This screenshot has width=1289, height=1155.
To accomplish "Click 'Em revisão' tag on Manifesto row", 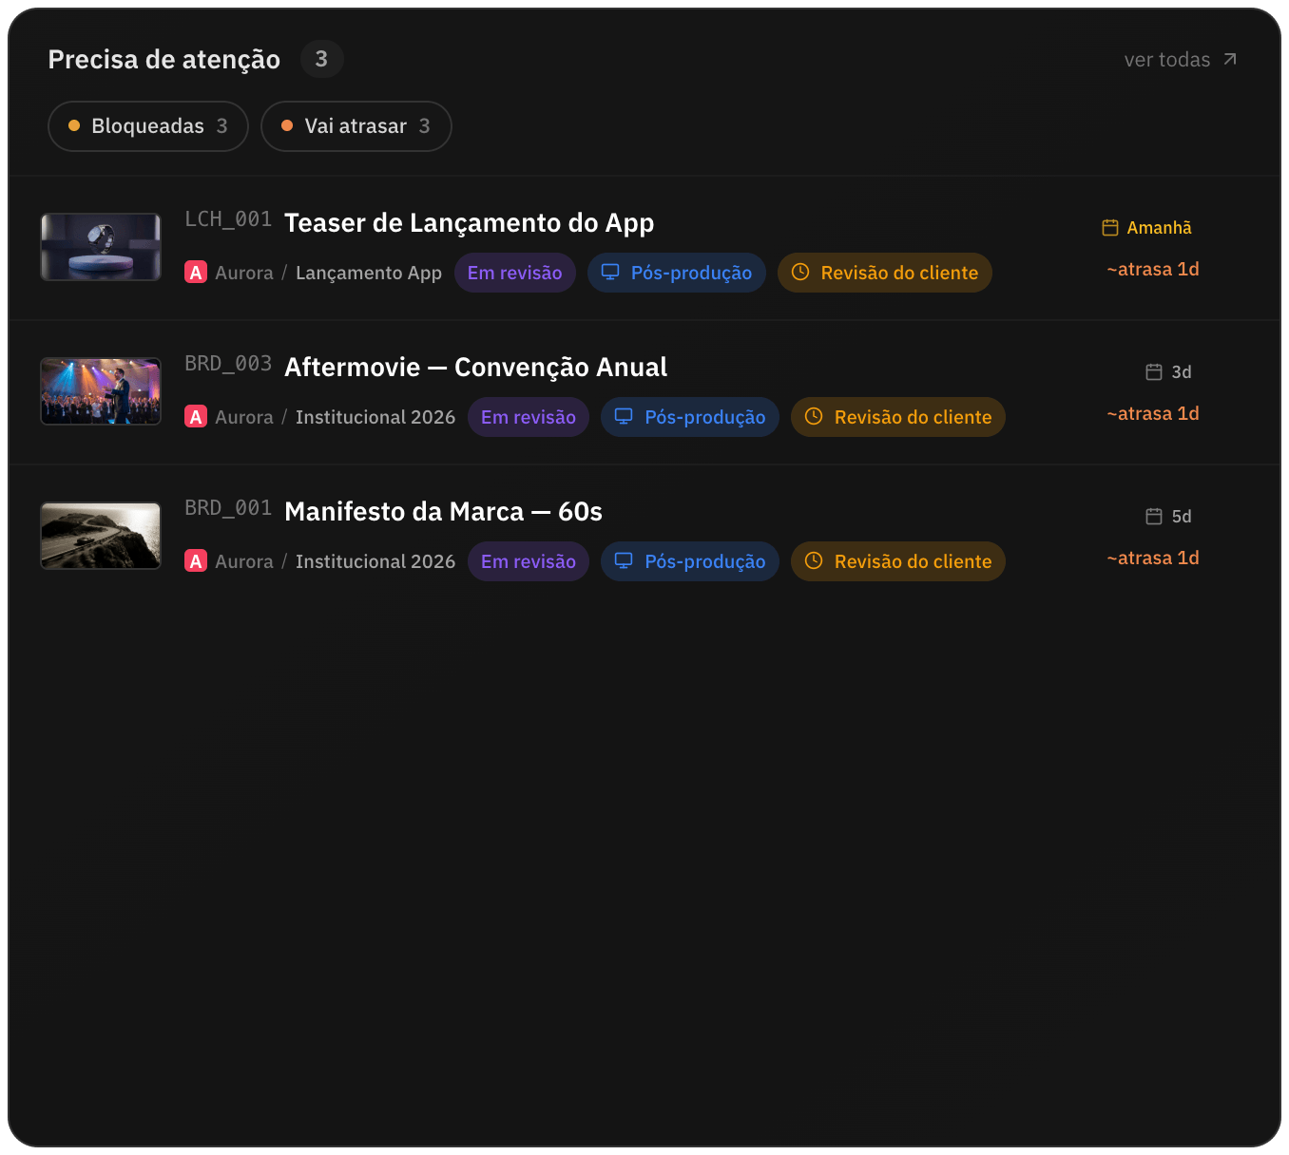I will click(529, 561).
